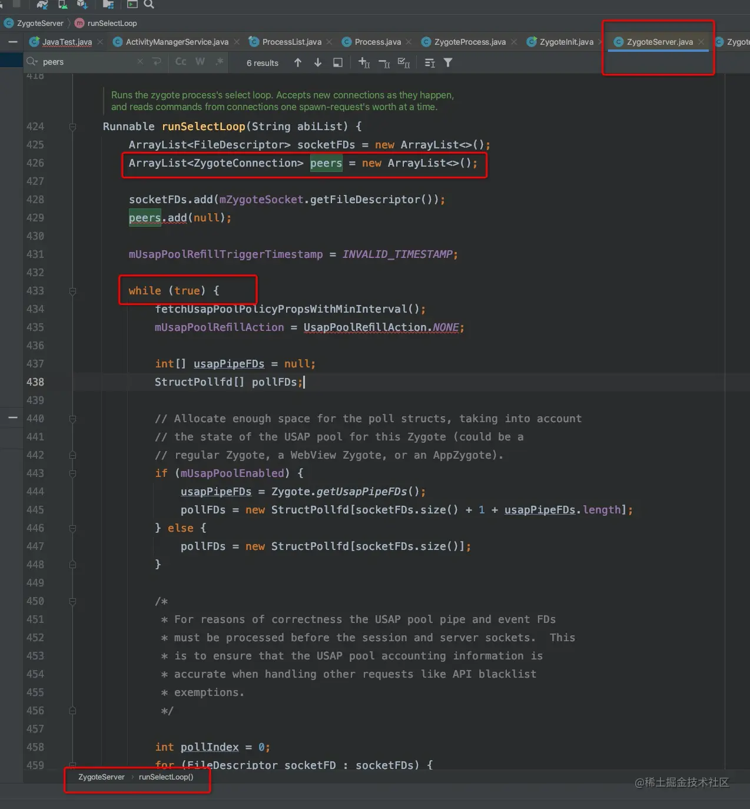Click runSelectLoop in navigation bar
Viewport: 750px width, 809px height.
pos(112,24)
